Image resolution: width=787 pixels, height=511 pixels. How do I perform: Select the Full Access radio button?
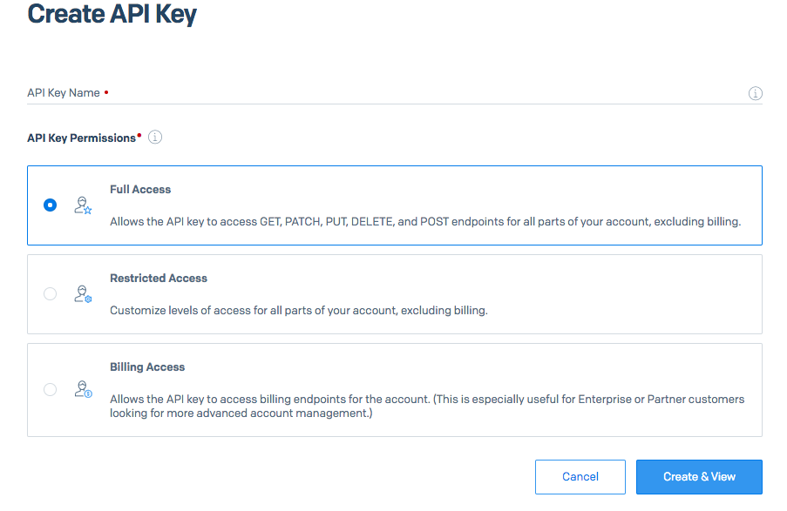(x=50, y=205)
